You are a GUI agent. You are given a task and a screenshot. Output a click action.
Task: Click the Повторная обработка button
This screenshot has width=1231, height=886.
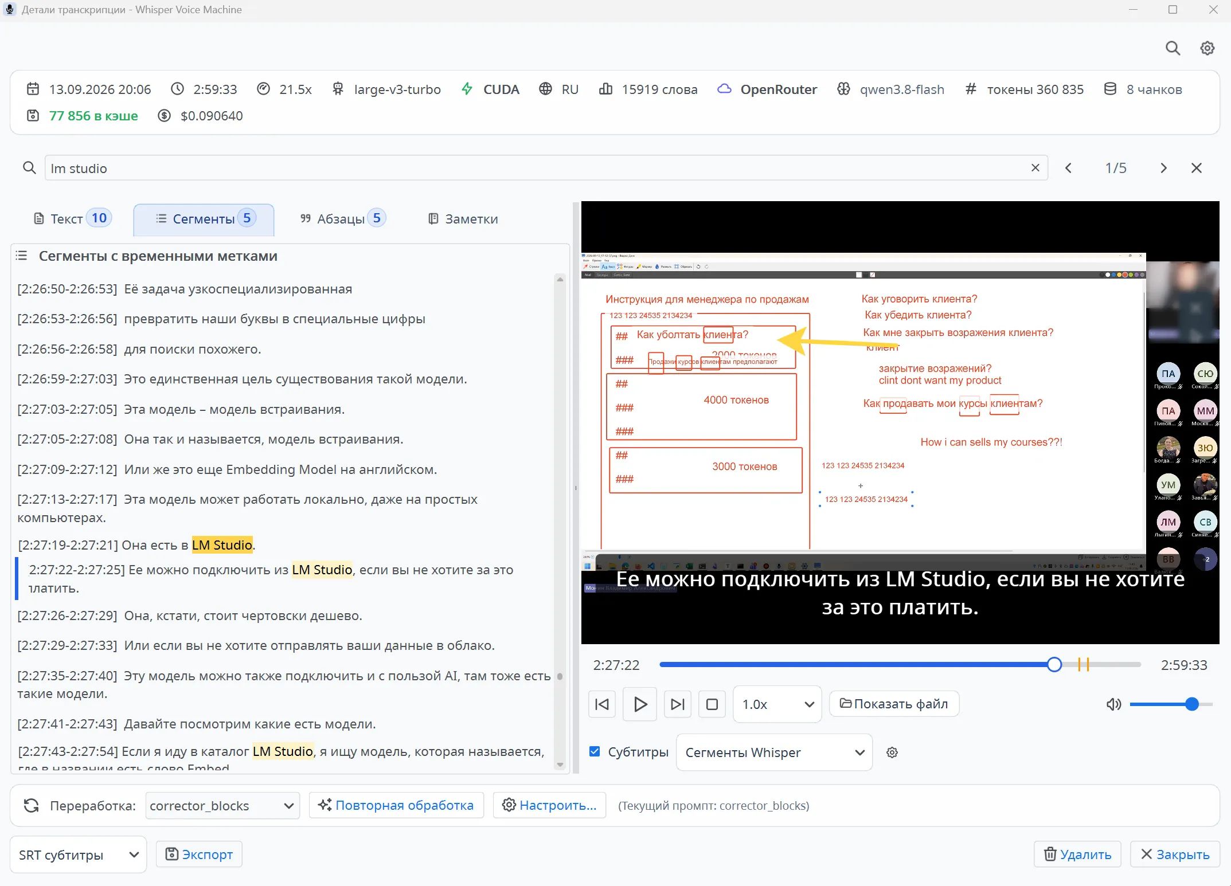(396, 805)
